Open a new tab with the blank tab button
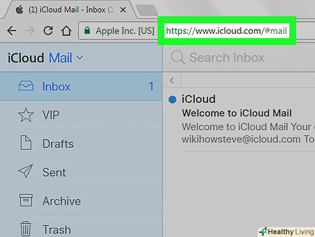315x237 pixels. click(x=147, y=10)
